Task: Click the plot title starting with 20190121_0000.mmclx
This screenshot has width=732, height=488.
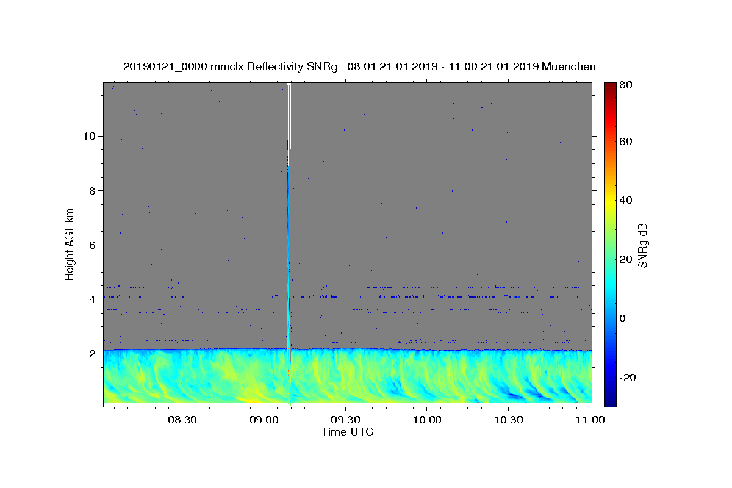Action: [x=359, y=66]
